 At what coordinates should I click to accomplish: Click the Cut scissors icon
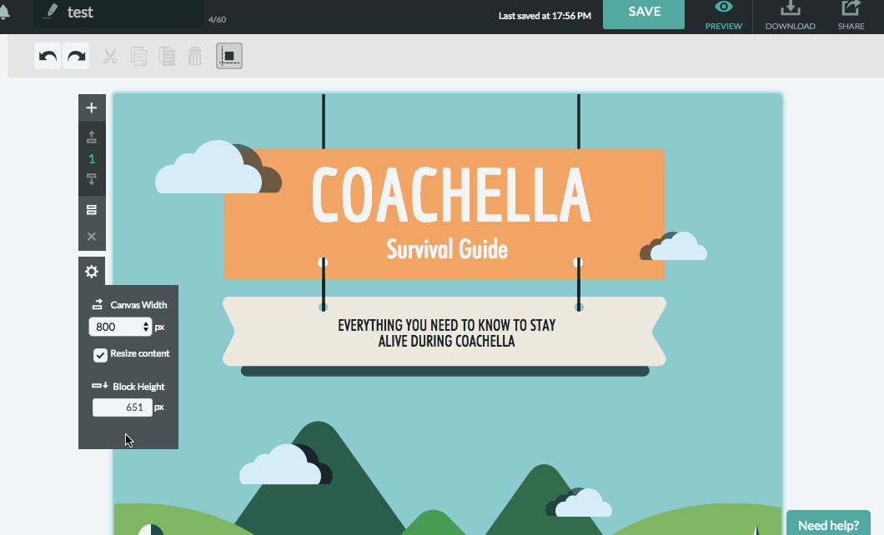click(110, 57)
